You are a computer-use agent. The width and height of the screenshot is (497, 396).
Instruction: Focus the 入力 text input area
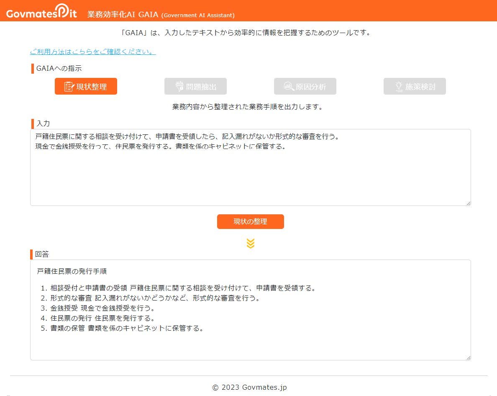(x=250, y=176)
